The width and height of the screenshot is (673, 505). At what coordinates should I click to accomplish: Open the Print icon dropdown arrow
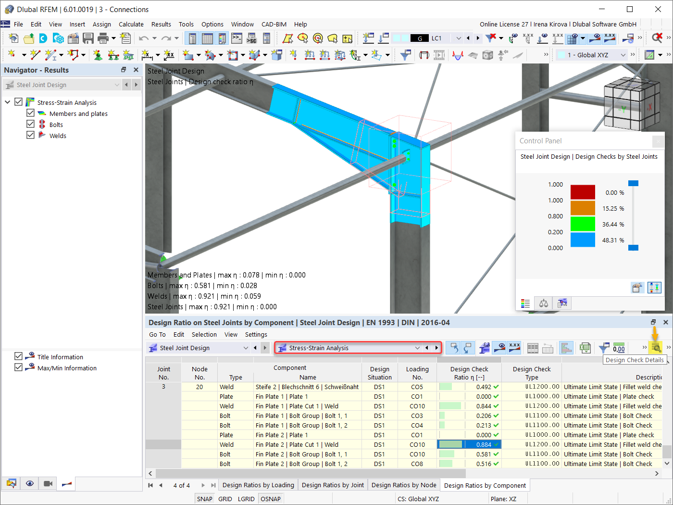[x=113, y=38]
